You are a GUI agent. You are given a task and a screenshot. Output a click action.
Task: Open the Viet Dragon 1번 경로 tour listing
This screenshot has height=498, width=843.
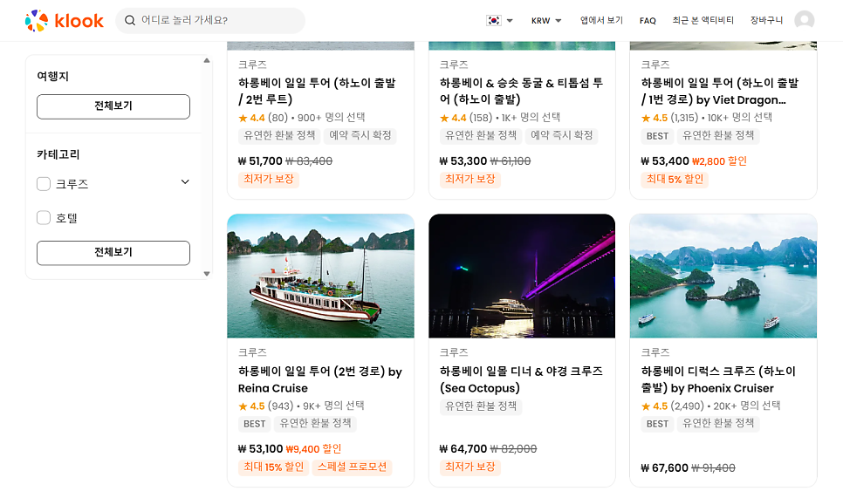[720, 91]
